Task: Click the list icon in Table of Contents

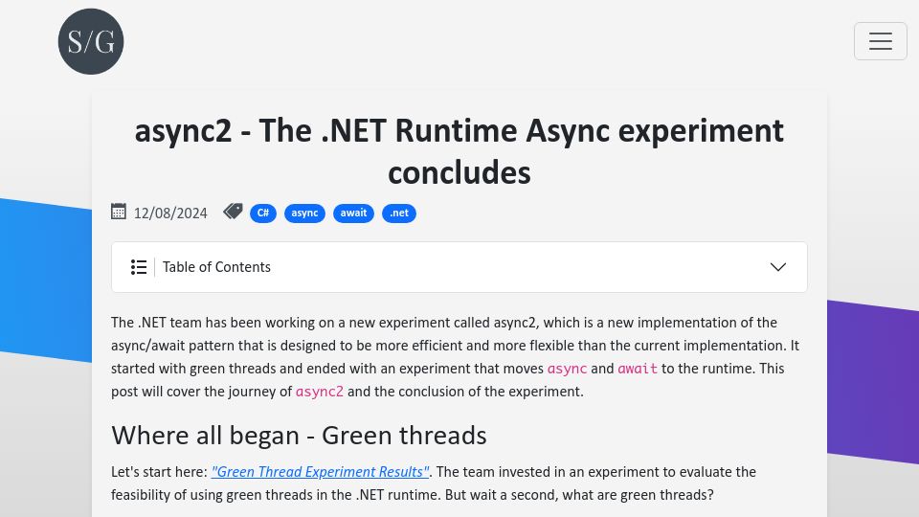Action: pos(139,267)
